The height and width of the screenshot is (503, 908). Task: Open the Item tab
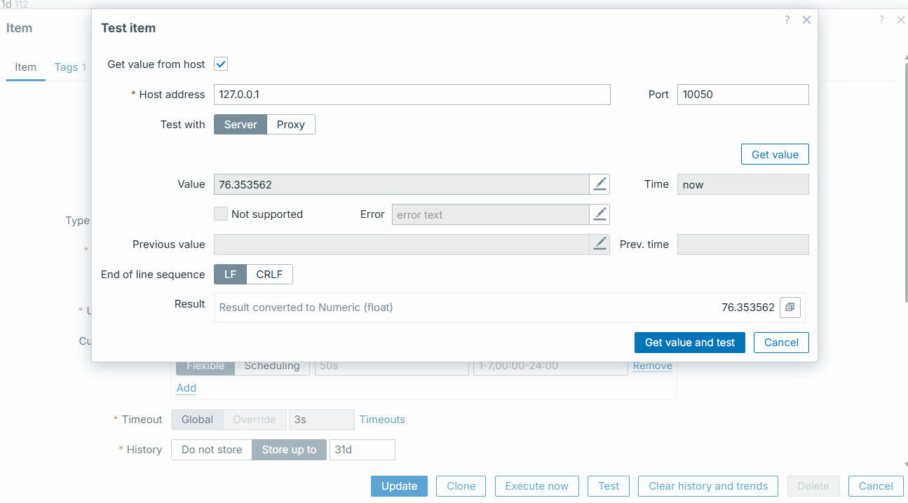coord(26,67)
